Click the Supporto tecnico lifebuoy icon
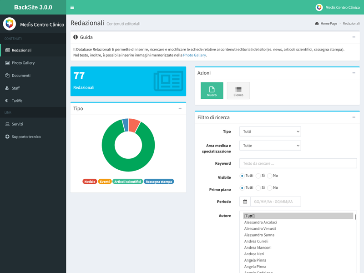The width and height of the screenshot is (364, 273). click(x=7, y=136)
